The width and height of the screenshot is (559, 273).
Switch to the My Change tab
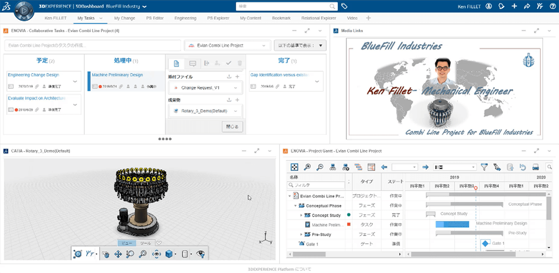(124, 18)
